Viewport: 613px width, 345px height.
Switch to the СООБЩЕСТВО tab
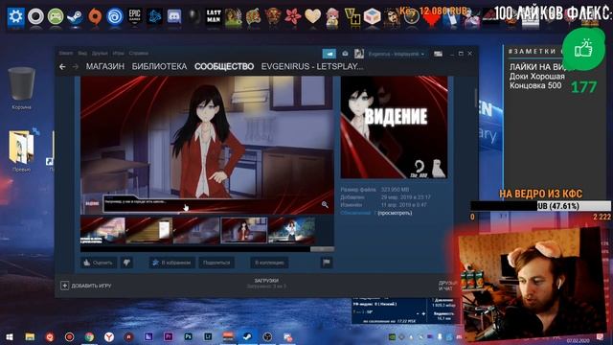pyautogui.click(x=224, y=66)
